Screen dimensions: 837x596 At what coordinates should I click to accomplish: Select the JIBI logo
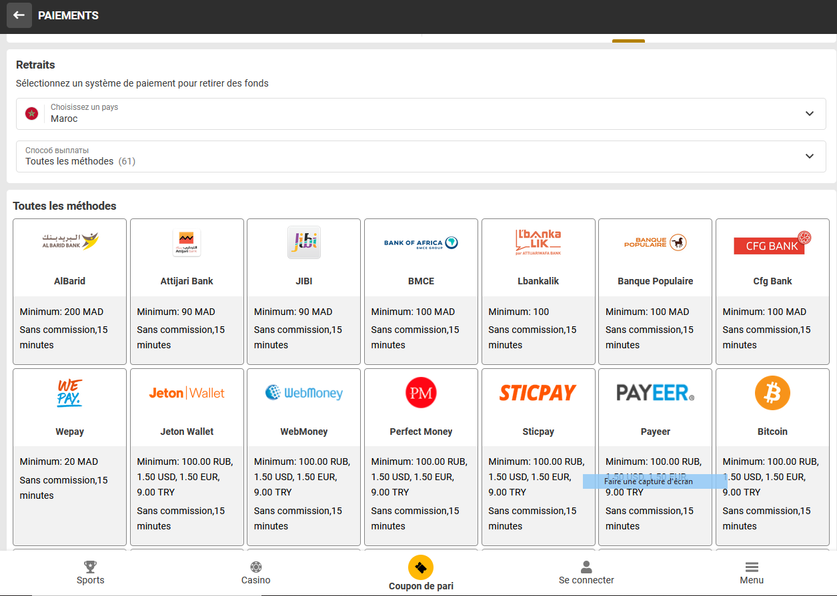pos(304,242)
